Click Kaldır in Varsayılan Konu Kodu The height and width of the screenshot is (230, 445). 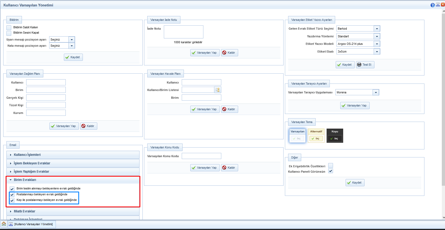tap(229, 168)
